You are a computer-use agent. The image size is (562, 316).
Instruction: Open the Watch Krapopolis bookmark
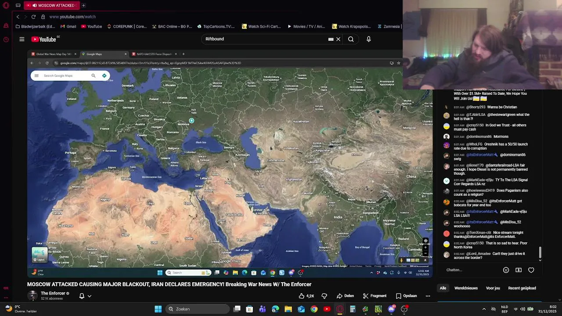pyautogui.click(x=351, y=26)
